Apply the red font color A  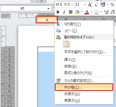tap(87, 12)
